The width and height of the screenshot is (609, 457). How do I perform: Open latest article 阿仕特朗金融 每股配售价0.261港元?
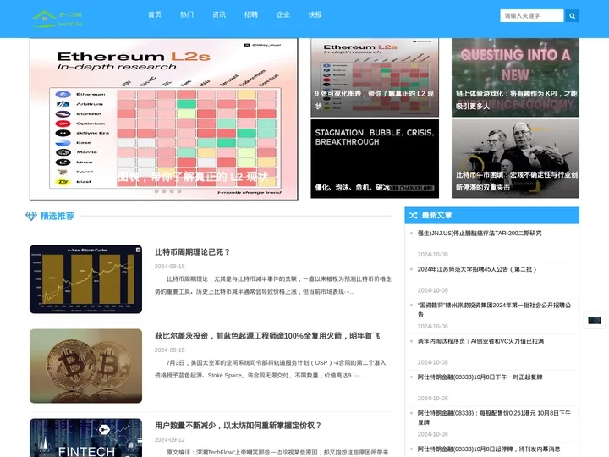click(494, 417)
